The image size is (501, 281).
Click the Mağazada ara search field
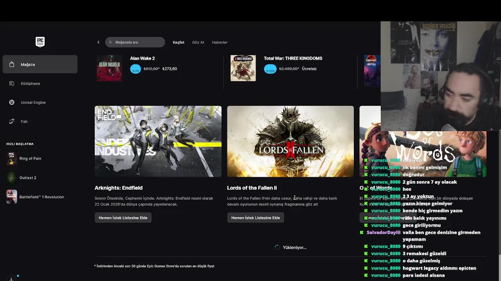[135, 42]
